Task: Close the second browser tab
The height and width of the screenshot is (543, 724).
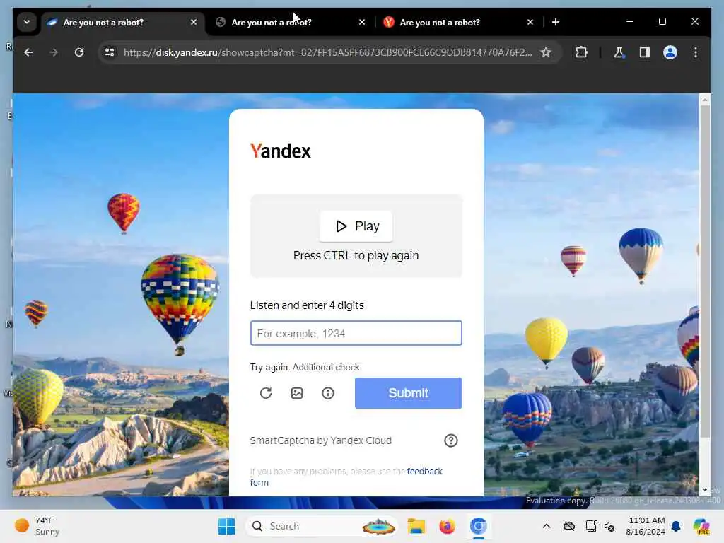Action: 362,22
